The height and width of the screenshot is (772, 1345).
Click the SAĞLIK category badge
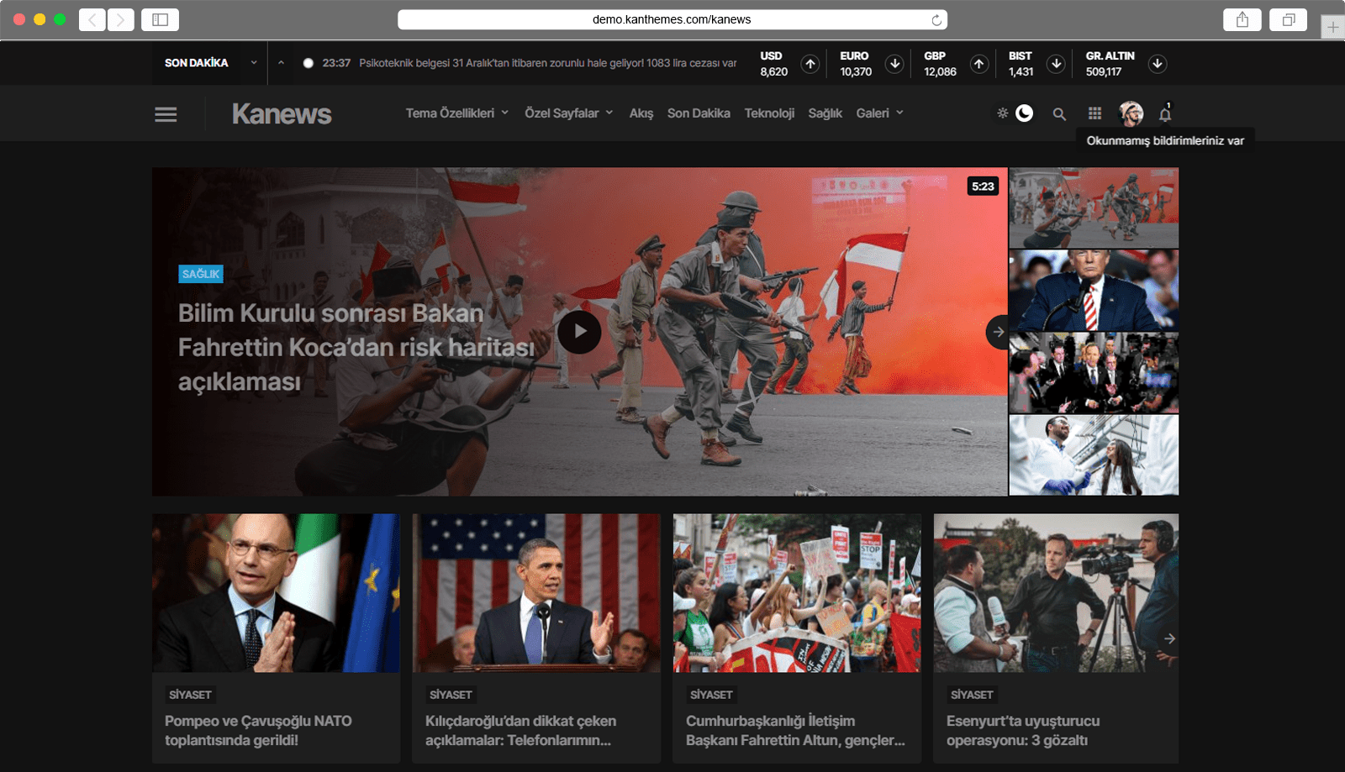click(201, 274)
